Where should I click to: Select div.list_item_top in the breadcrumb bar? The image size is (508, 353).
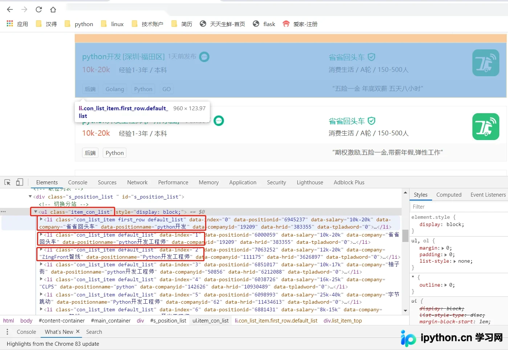click(x=343, y=321)
